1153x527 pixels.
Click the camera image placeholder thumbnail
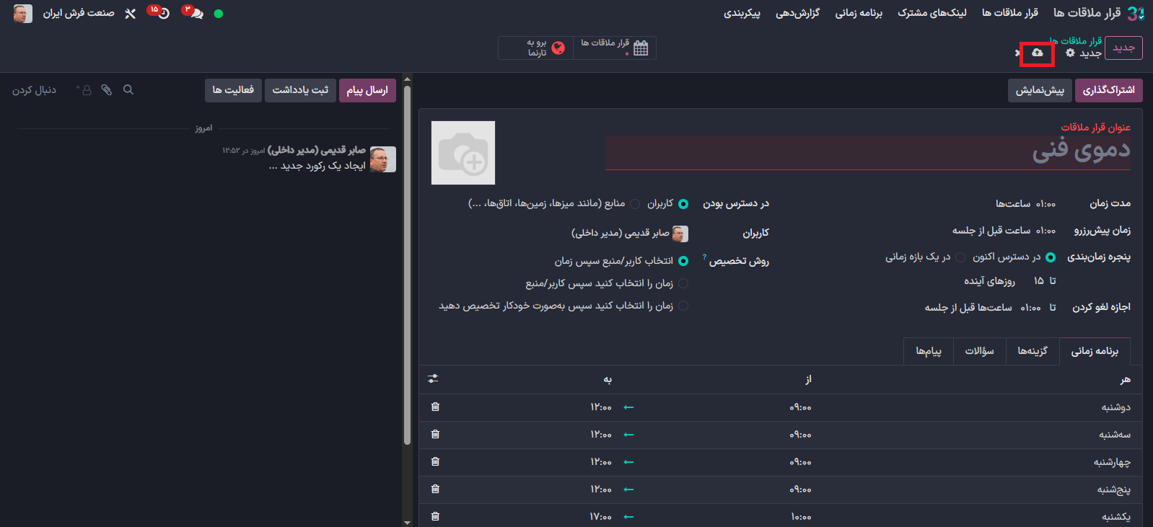(x=463, y=153)
